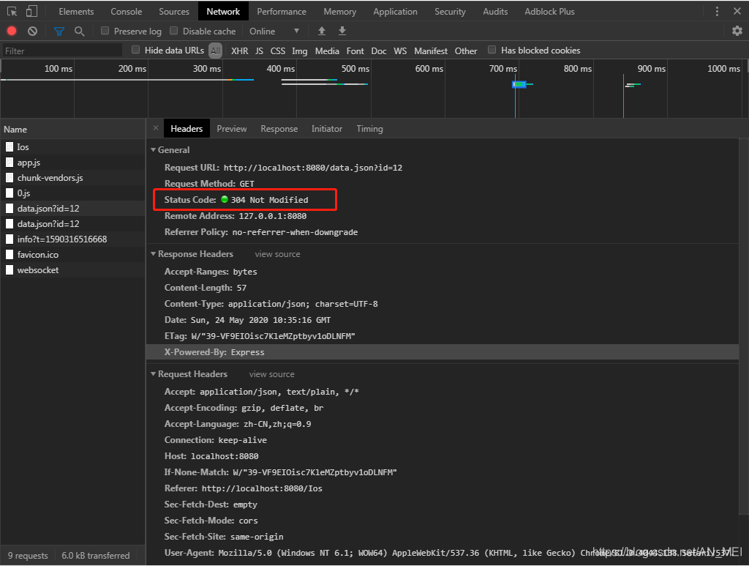Filter requests by Other type

(x=466, y=51)
